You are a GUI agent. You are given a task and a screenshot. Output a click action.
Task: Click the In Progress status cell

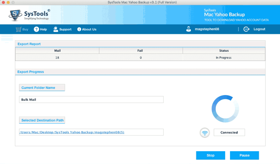[224, 58]
